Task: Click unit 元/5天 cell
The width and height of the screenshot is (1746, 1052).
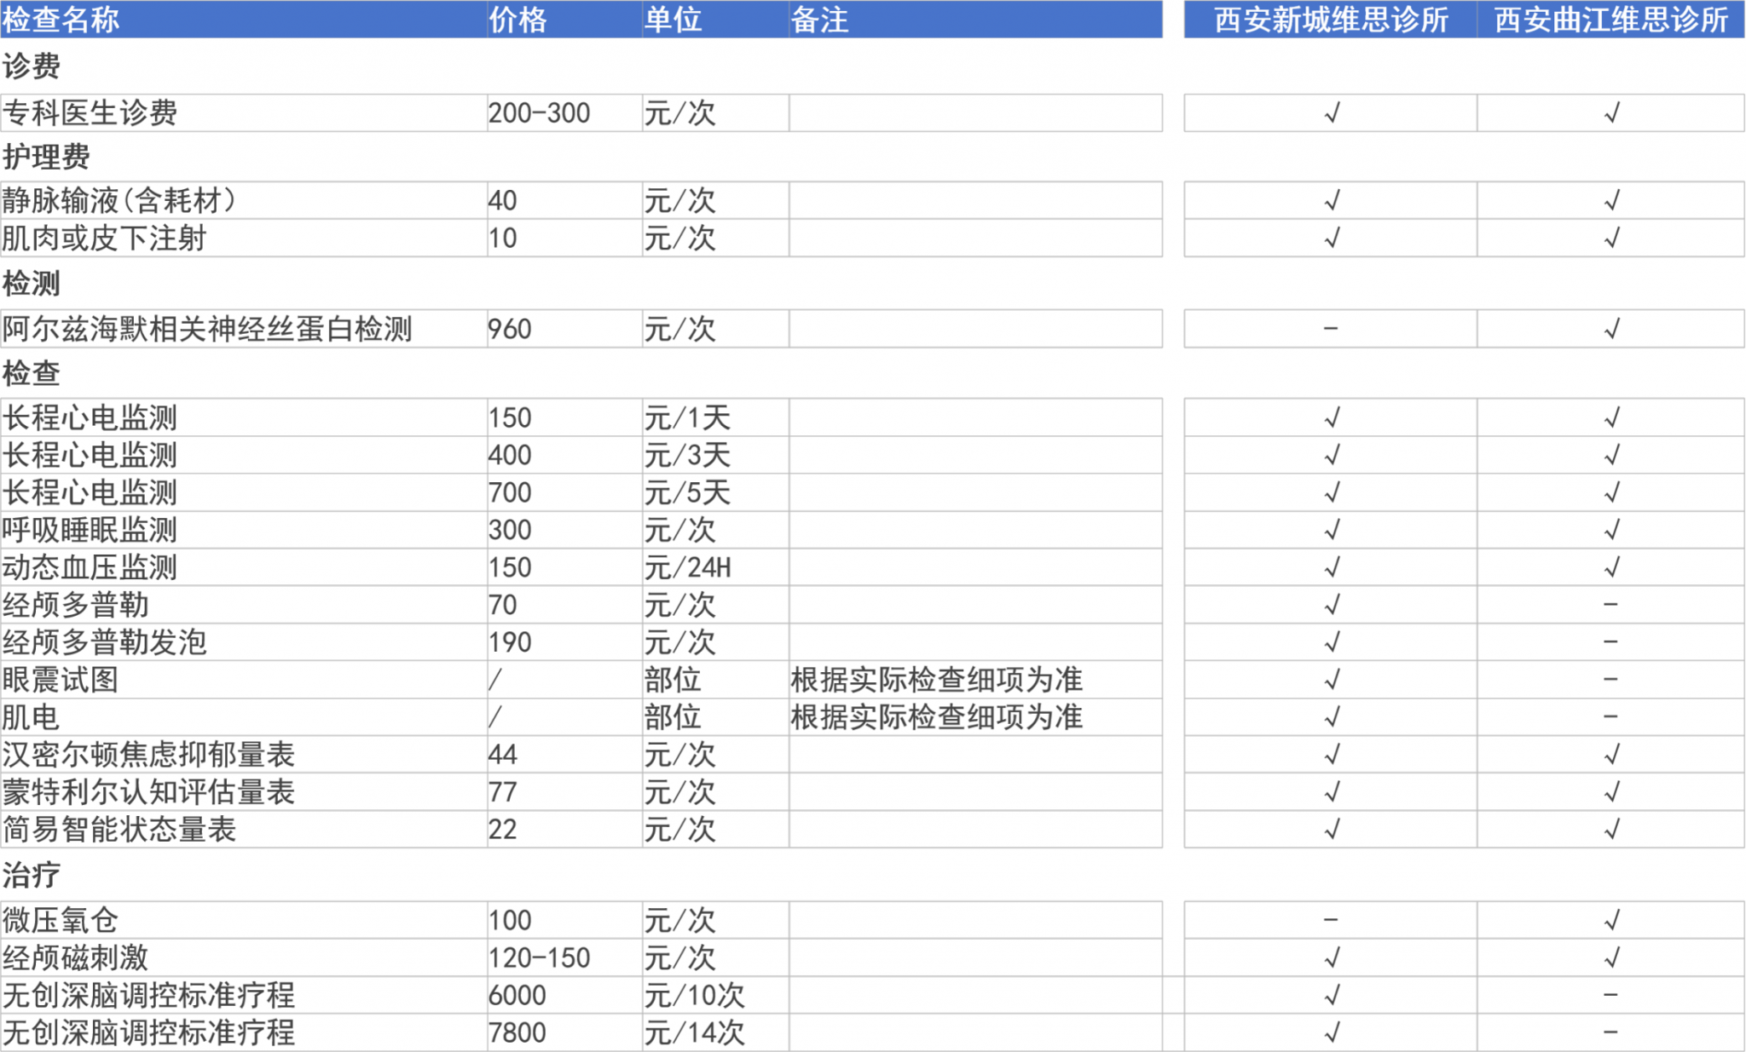Action: click(715, 492)
